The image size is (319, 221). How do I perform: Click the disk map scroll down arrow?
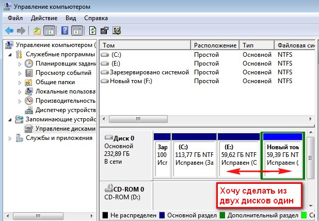310,206
